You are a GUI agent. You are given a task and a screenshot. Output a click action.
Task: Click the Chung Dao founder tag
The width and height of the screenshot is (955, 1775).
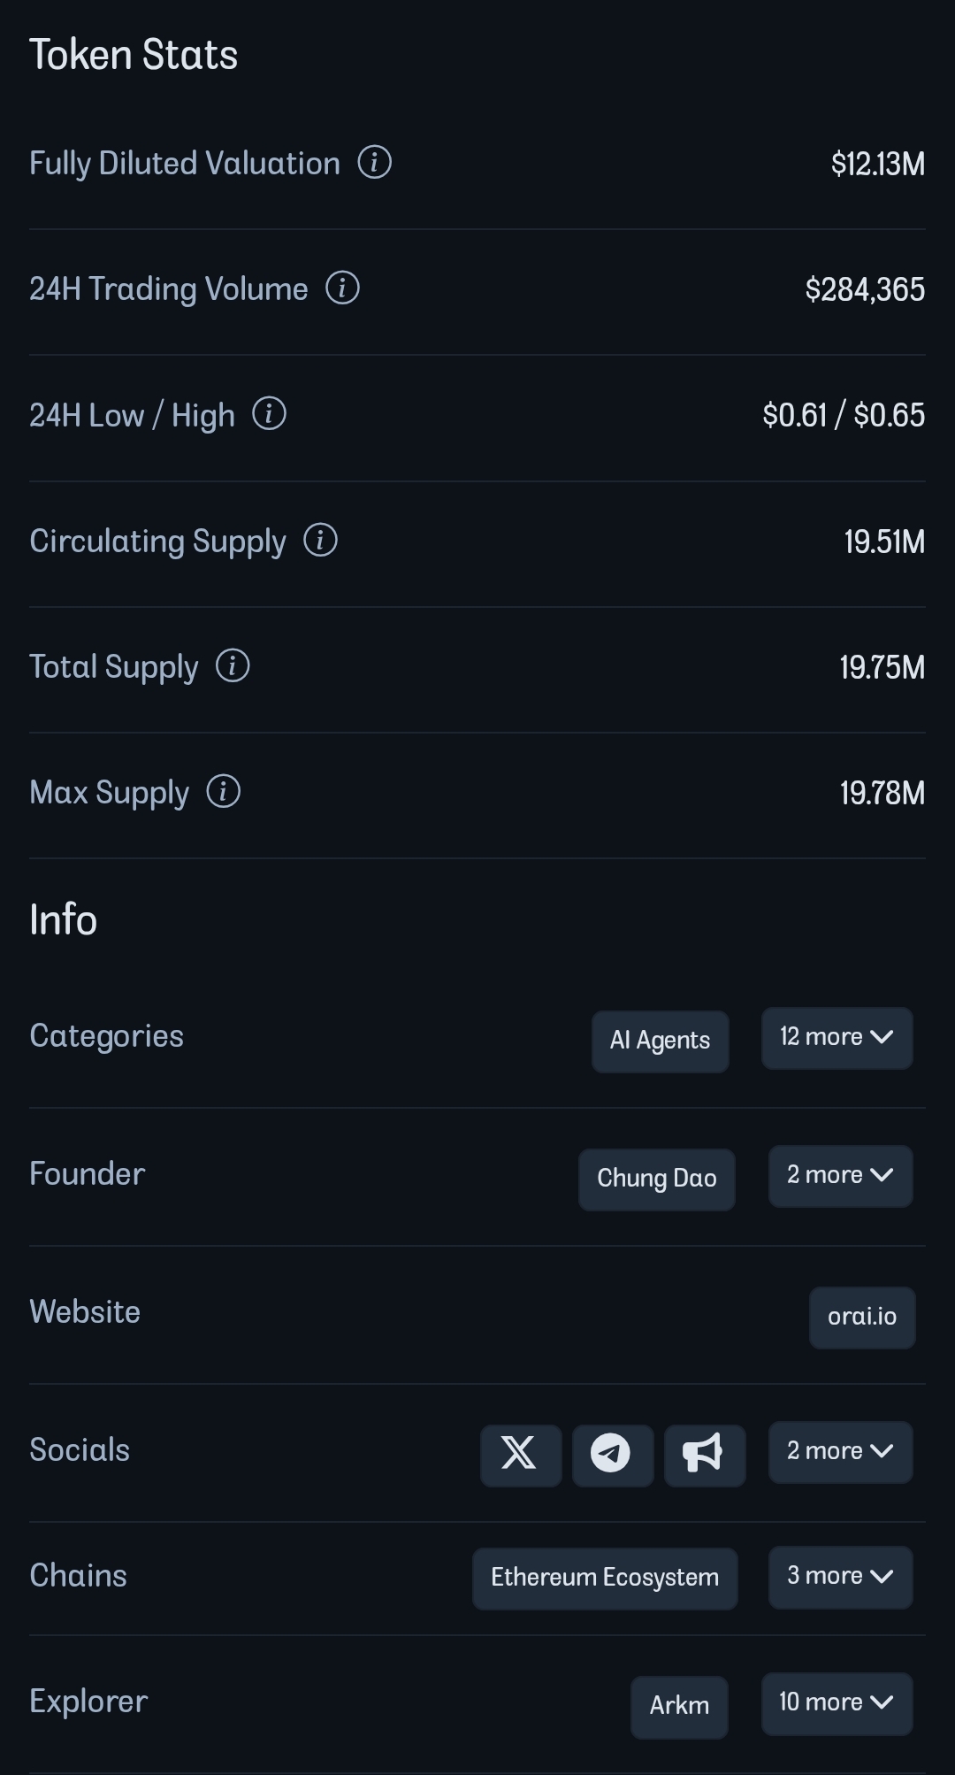click(x=656, y=1179)
